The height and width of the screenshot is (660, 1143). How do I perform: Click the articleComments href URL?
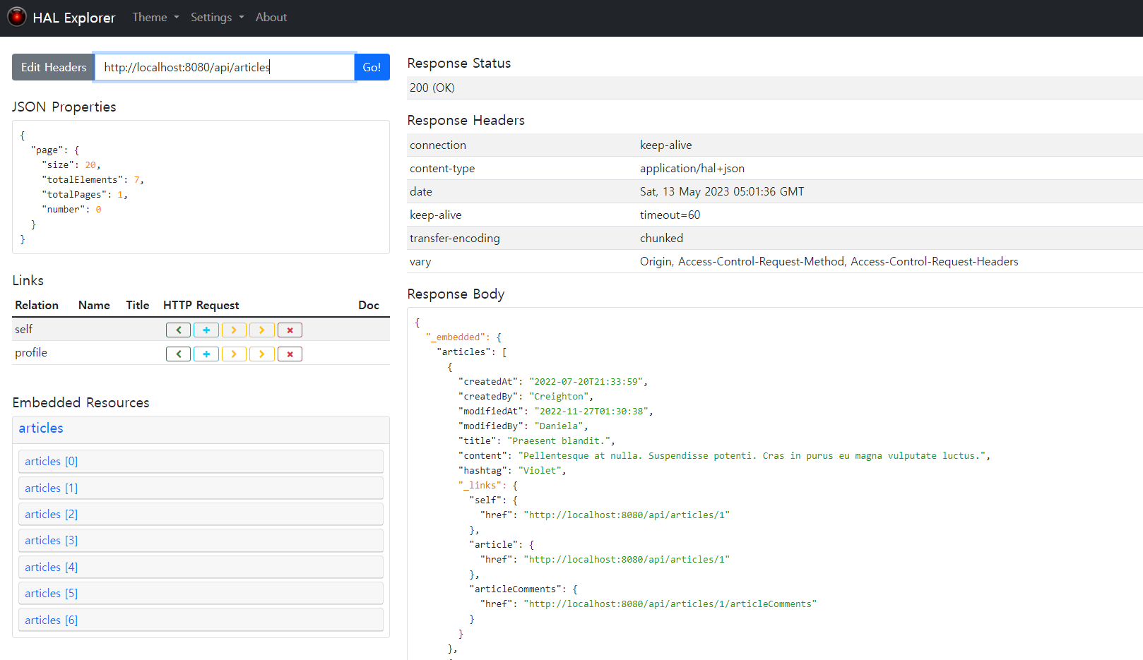coord(670,604)
